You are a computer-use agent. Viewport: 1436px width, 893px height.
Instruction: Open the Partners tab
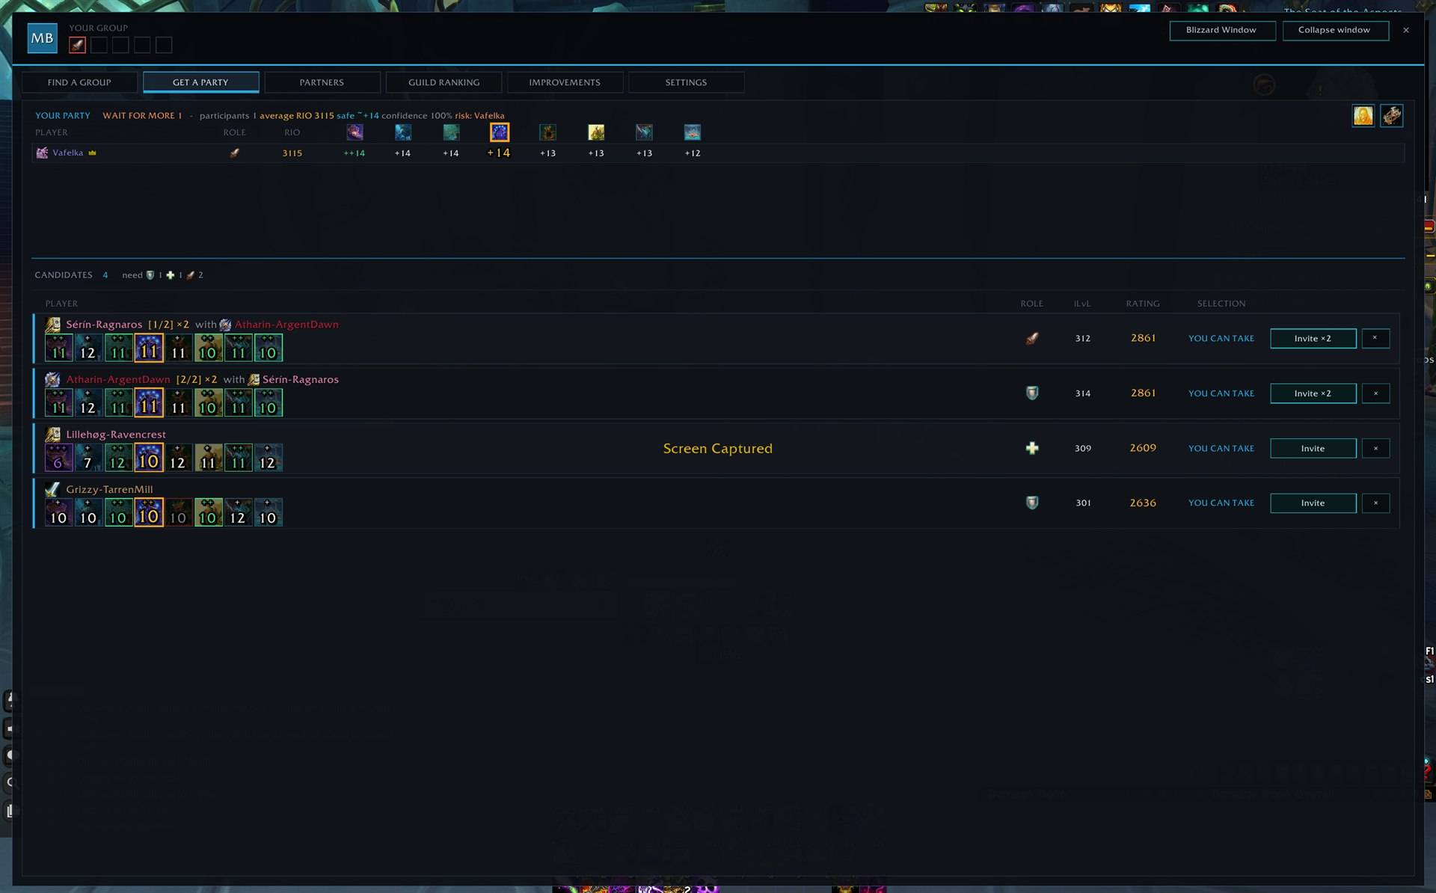pyautogui.click(x=322, y=82)
